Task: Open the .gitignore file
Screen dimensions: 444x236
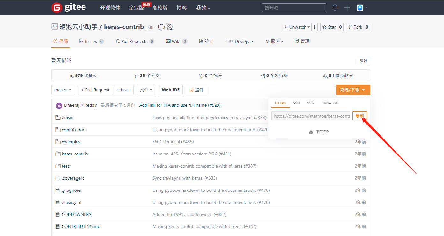Action: [x=71, y=190]
